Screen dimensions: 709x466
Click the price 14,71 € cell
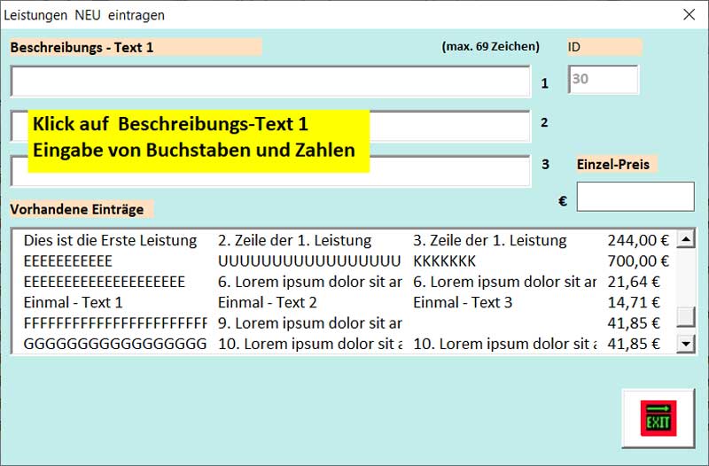point(634,302)
